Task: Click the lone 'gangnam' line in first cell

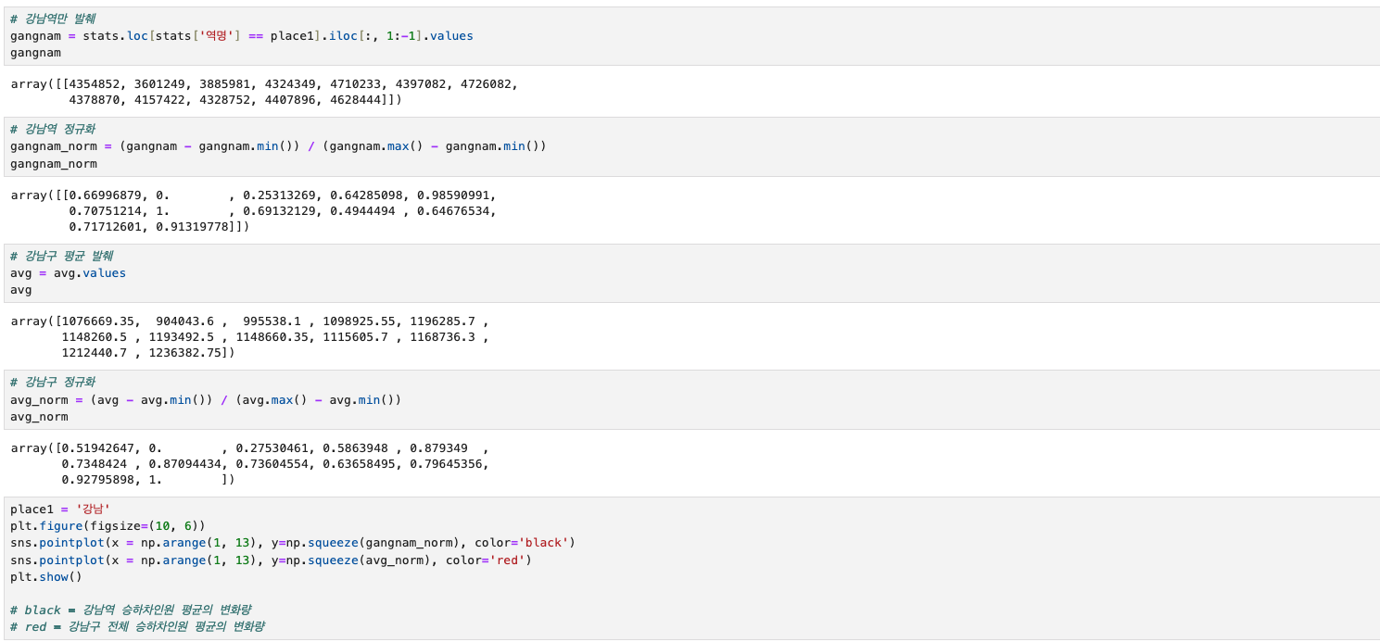Action: tap(35, 53)
